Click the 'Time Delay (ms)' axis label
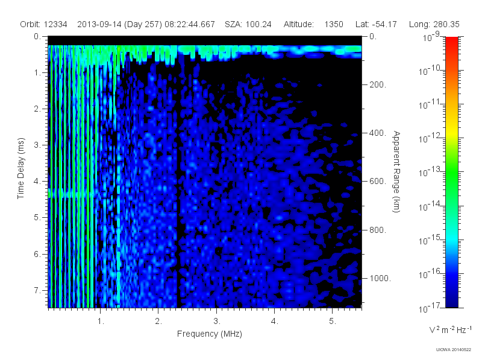482x362 pixels. (20, 168)
